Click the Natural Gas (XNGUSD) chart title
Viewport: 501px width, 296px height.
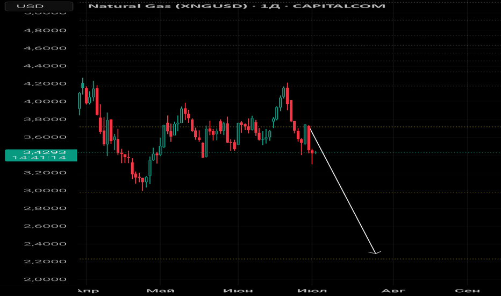(x=237, y=6)
